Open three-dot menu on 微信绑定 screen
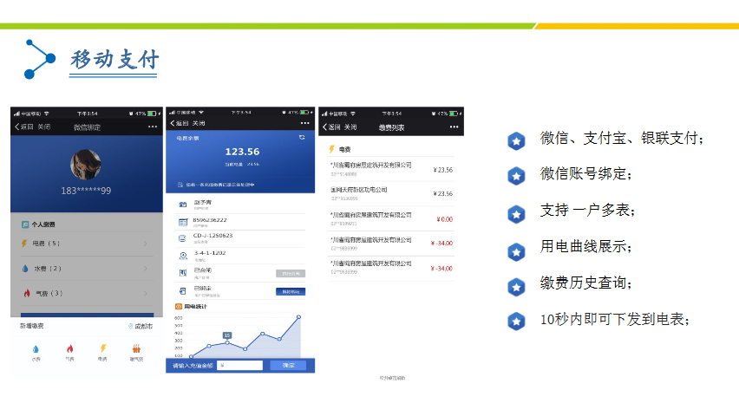The height and width of the screenshot is (416, 739). click(x=153, y=127)
